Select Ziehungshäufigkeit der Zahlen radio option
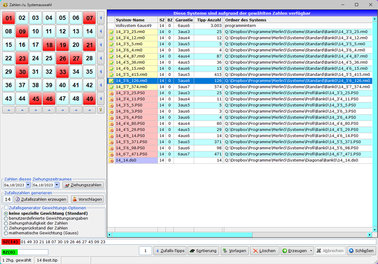378x264 pixels. (6, 223)
